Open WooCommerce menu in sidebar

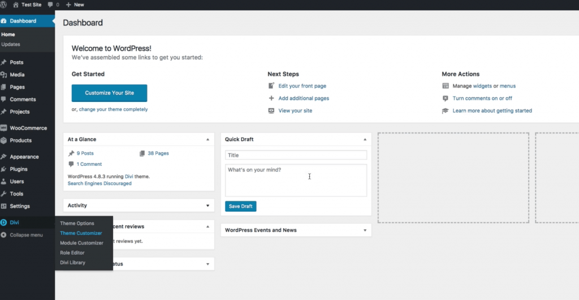point(27,128)
